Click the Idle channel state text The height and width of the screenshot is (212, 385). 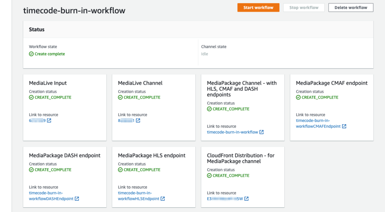tap(205, 54)
